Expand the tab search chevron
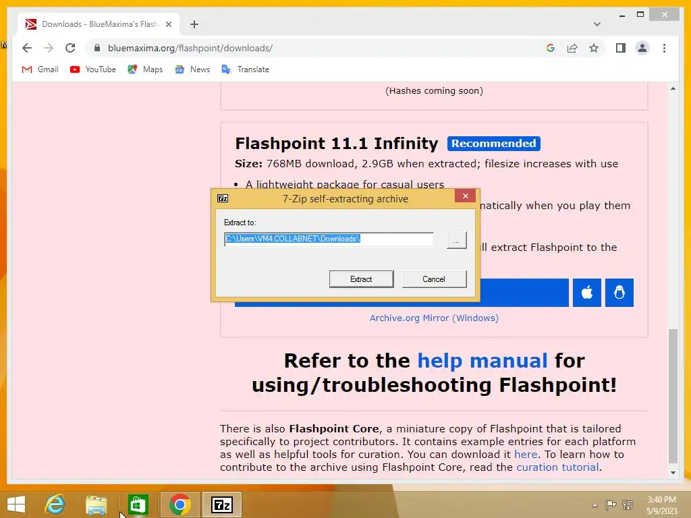The image size is (691, 518). (597, 24)
